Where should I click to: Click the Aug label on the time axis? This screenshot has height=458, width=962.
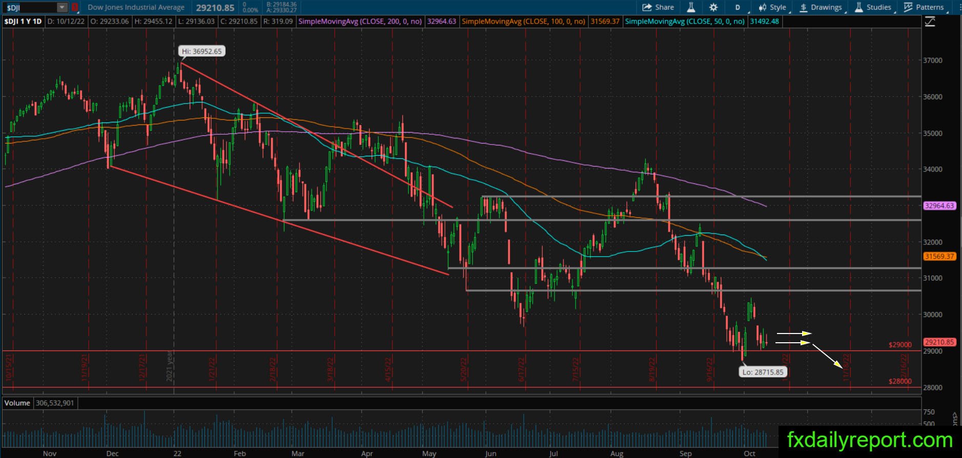pyautogui.click(x=617, y=453)
